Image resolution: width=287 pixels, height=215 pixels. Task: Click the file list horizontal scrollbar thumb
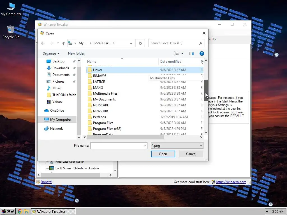[126, 137]
